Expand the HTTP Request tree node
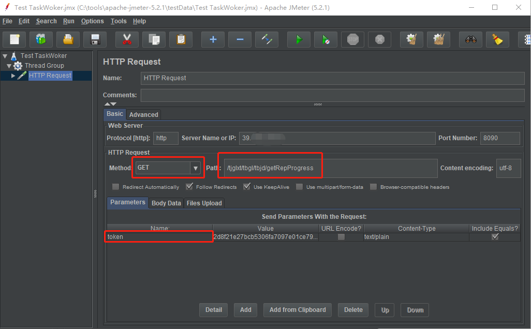 click(x=13, y=76)
